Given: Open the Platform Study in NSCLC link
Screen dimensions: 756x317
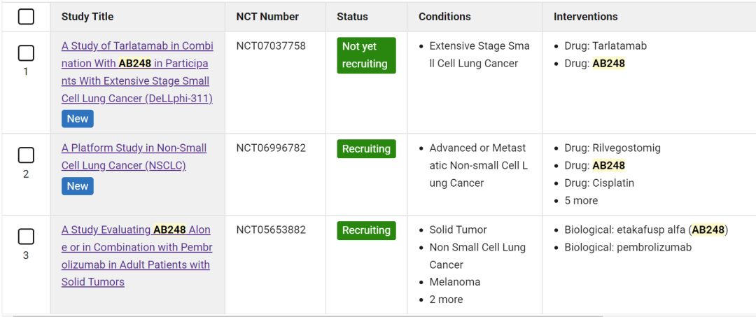Looking at the screenshot, I should pyautogui.click(x=134, y=157).
